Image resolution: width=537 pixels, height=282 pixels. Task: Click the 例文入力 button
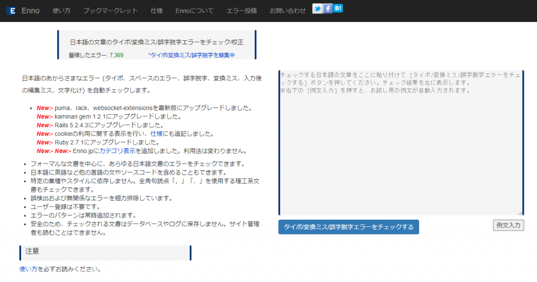point(508,225)
